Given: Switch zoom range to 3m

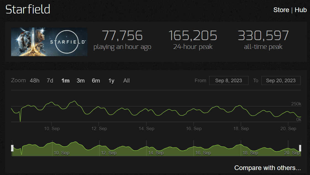Looking at the screenshot, I should [80, 81].
